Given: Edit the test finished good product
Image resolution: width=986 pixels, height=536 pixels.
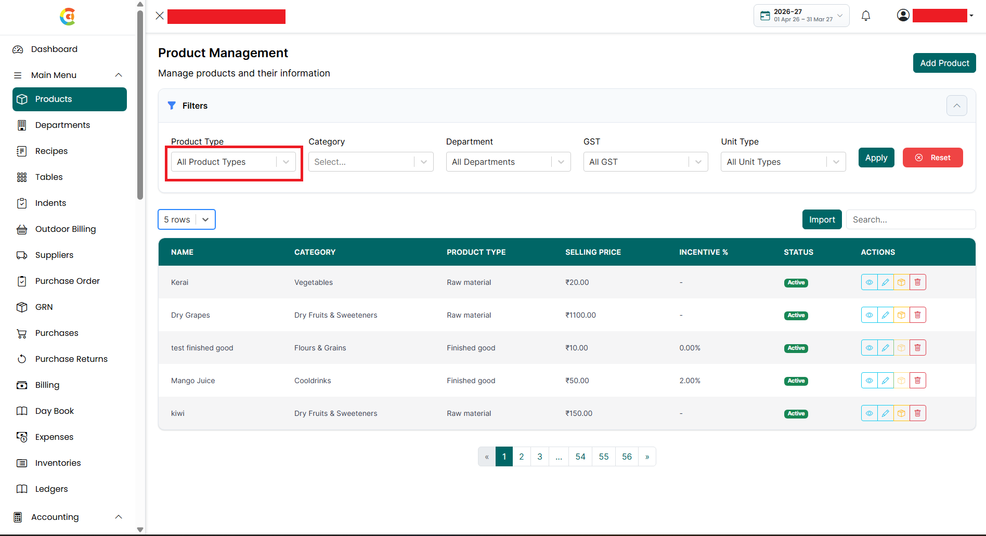Looking at the screenshot, I should (885, 348).
